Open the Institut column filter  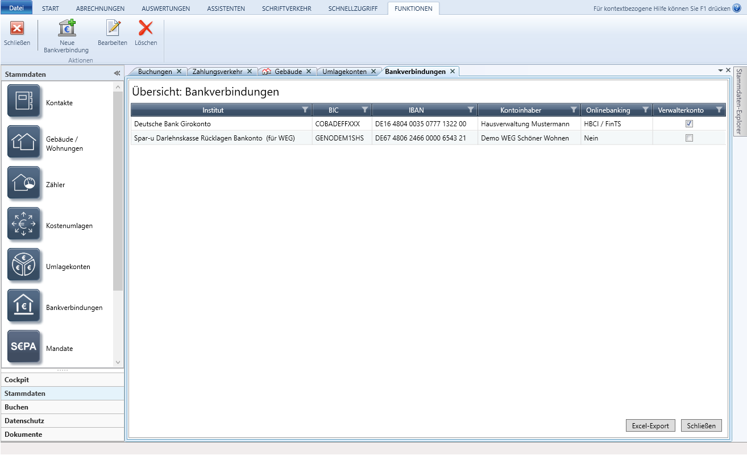[305, 110]
